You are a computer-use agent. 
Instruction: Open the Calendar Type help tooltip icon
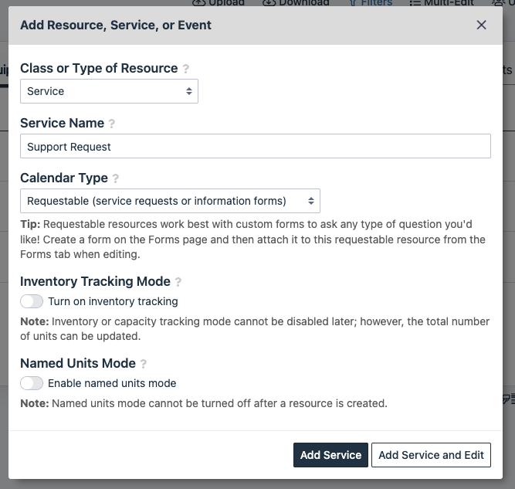click(116, 178)
